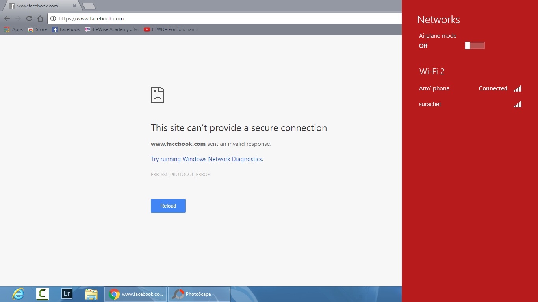The image size is (538, 302).
Task: Click signal bars icon for surachet
Action: click(518, 104)
